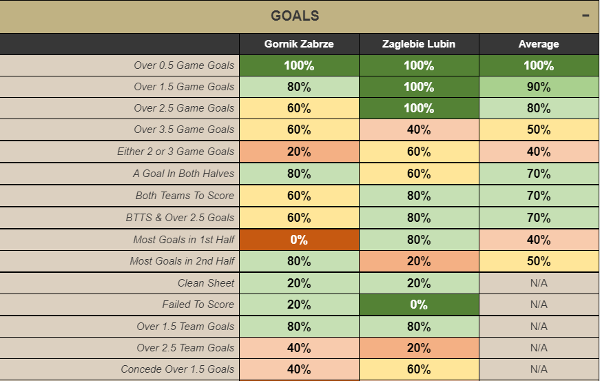Viewport: 600px width, 381px height.
Task: Click Zaglebie Lubin's 40% Over 3.5 Game Goals cell
Action: point(419,130)
